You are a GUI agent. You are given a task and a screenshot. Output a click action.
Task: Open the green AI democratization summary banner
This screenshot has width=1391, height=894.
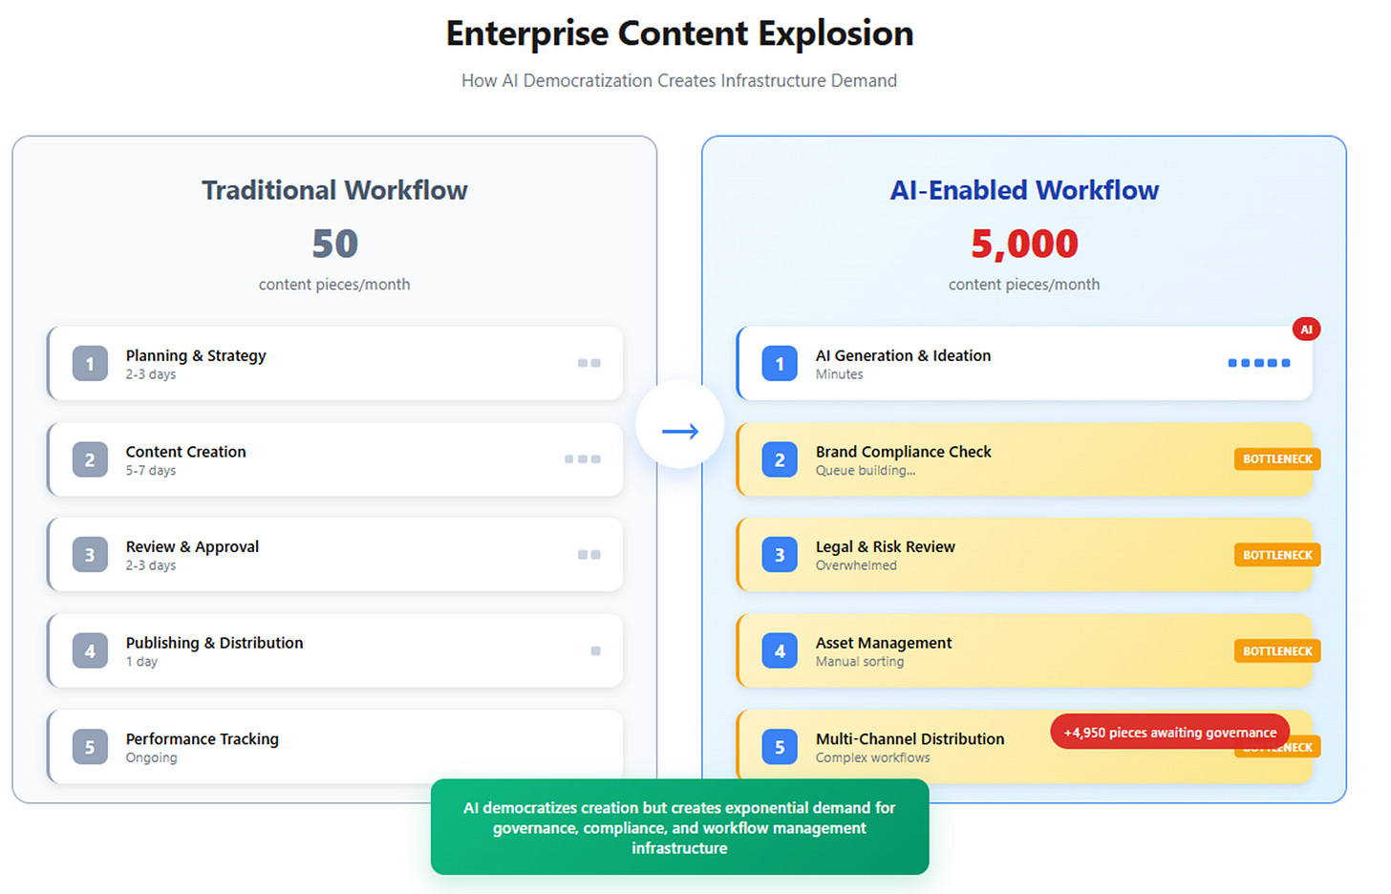click(x=679, y=827)
